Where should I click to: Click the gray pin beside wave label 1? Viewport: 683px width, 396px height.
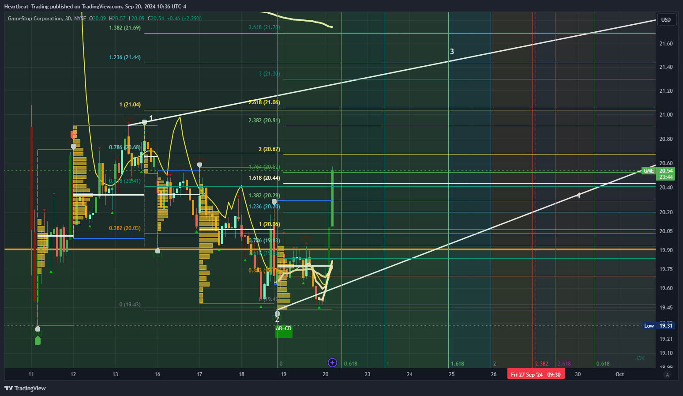(145, 122)
